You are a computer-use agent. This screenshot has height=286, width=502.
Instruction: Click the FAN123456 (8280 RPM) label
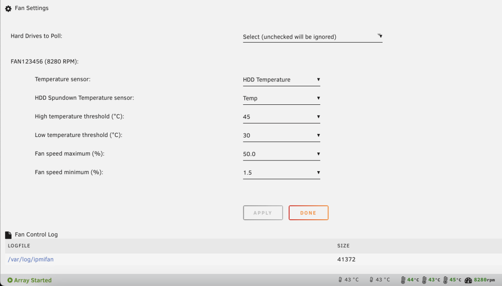[x=45, y=61]
